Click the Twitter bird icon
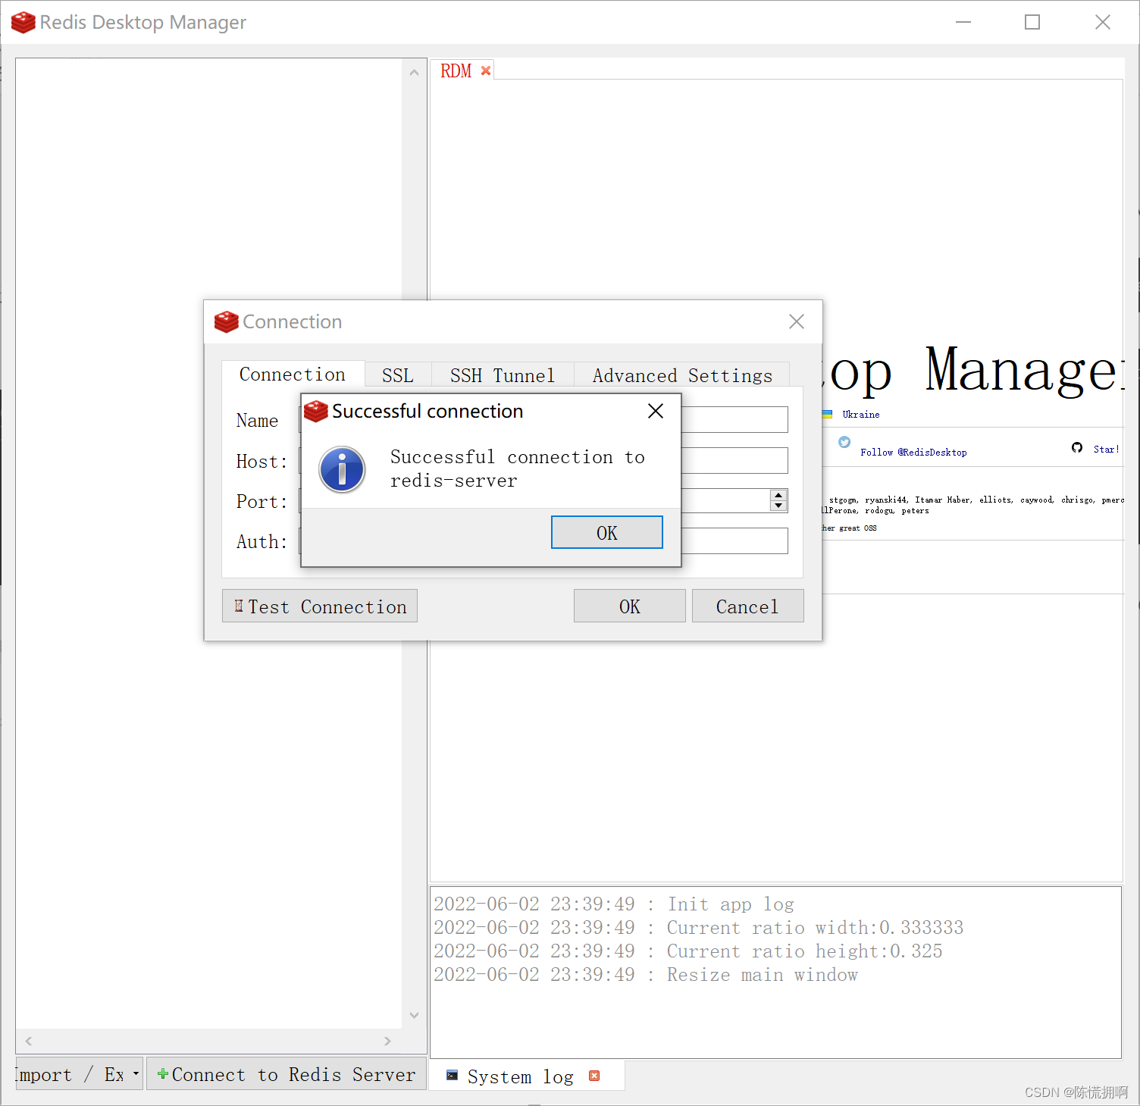Viewport: 1140px width, 1106px height. pyautogui.click(x=844, y=442)
